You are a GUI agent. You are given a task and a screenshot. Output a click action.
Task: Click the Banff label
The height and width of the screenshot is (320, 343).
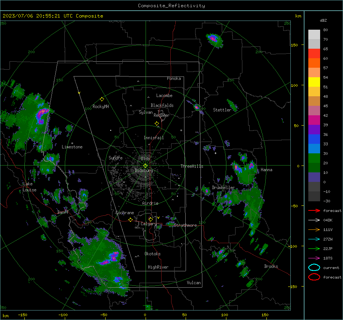tap(63, 212)
